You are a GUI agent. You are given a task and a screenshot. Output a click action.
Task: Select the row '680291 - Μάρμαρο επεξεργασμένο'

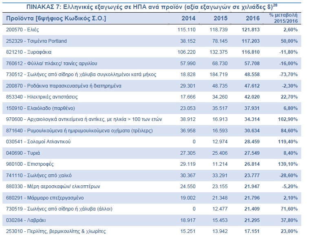tap(152, 198)
